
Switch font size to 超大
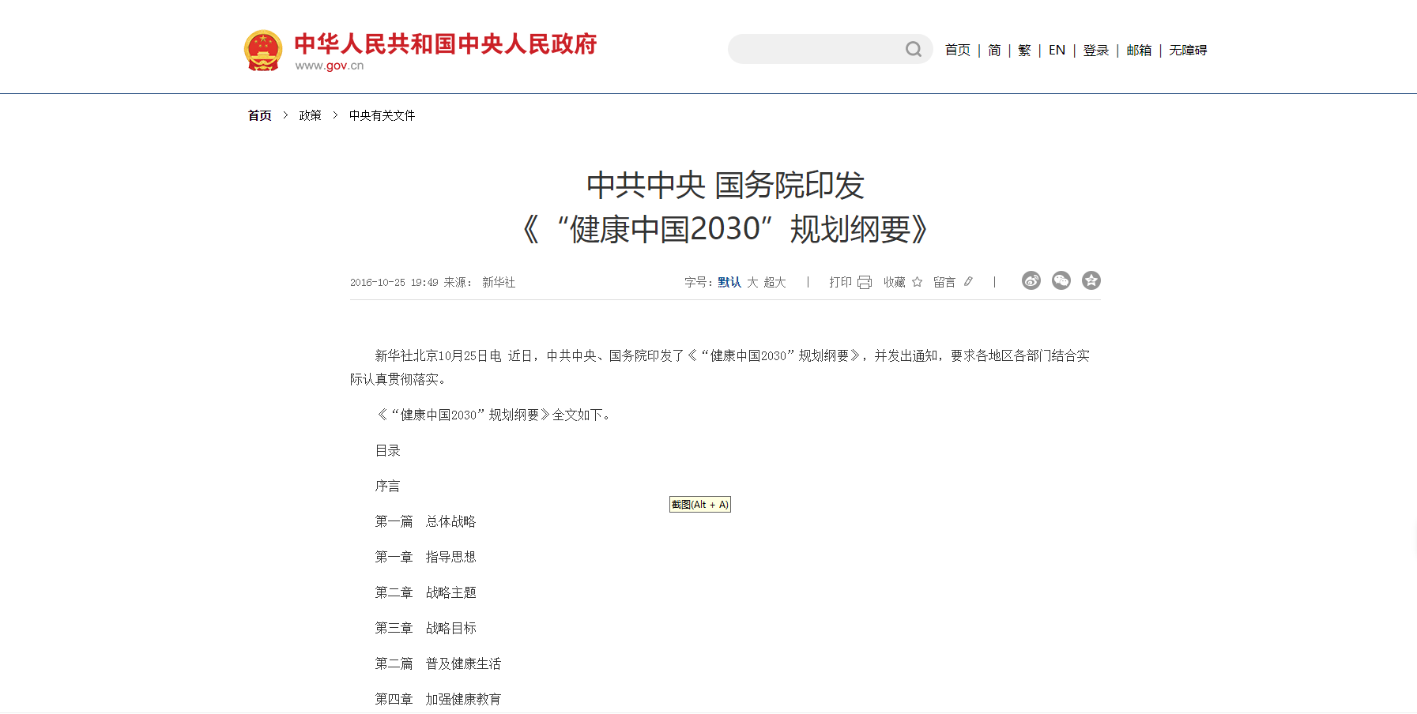click(774, 283)
